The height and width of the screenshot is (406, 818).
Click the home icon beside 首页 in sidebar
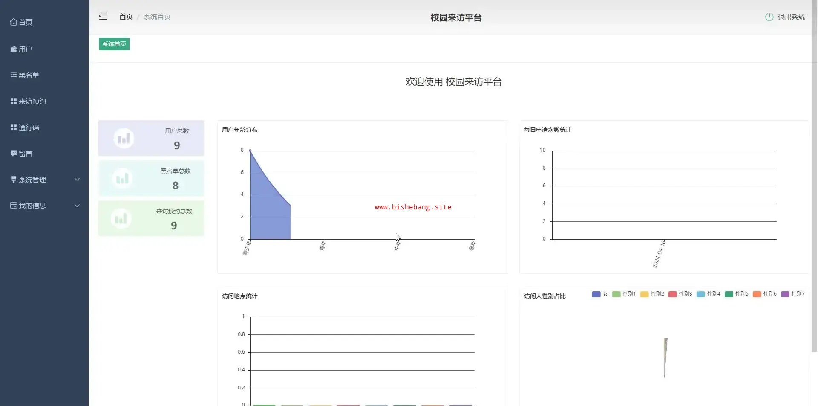[x=14, y=22]
